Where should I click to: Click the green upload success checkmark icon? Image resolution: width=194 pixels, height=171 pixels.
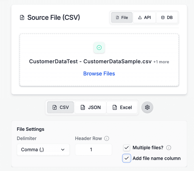coord(99,48)
